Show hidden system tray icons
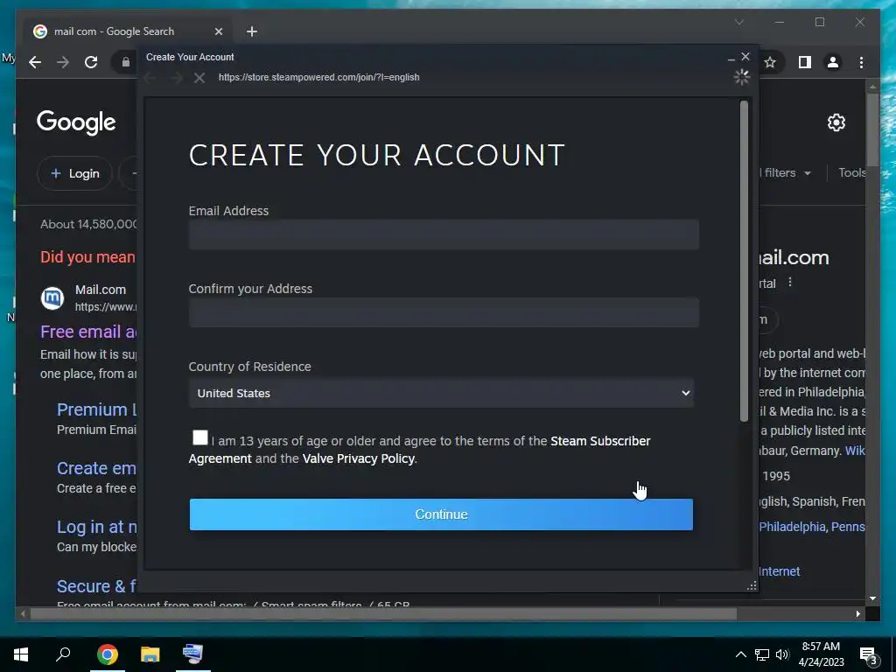896x672 pixels. tap(740, 654)
